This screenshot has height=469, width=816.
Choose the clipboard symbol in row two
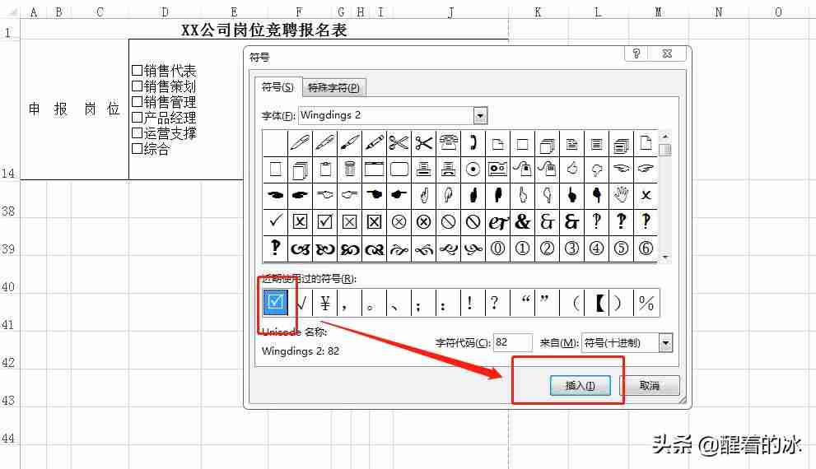(324, 169)
